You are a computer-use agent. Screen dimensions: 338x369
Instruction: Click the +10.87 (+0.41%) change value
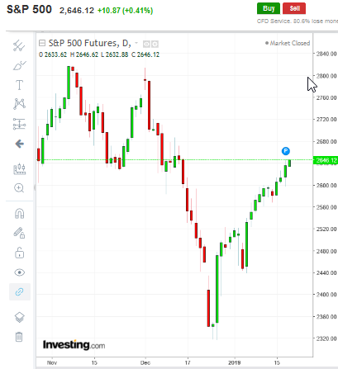[125, 11]
